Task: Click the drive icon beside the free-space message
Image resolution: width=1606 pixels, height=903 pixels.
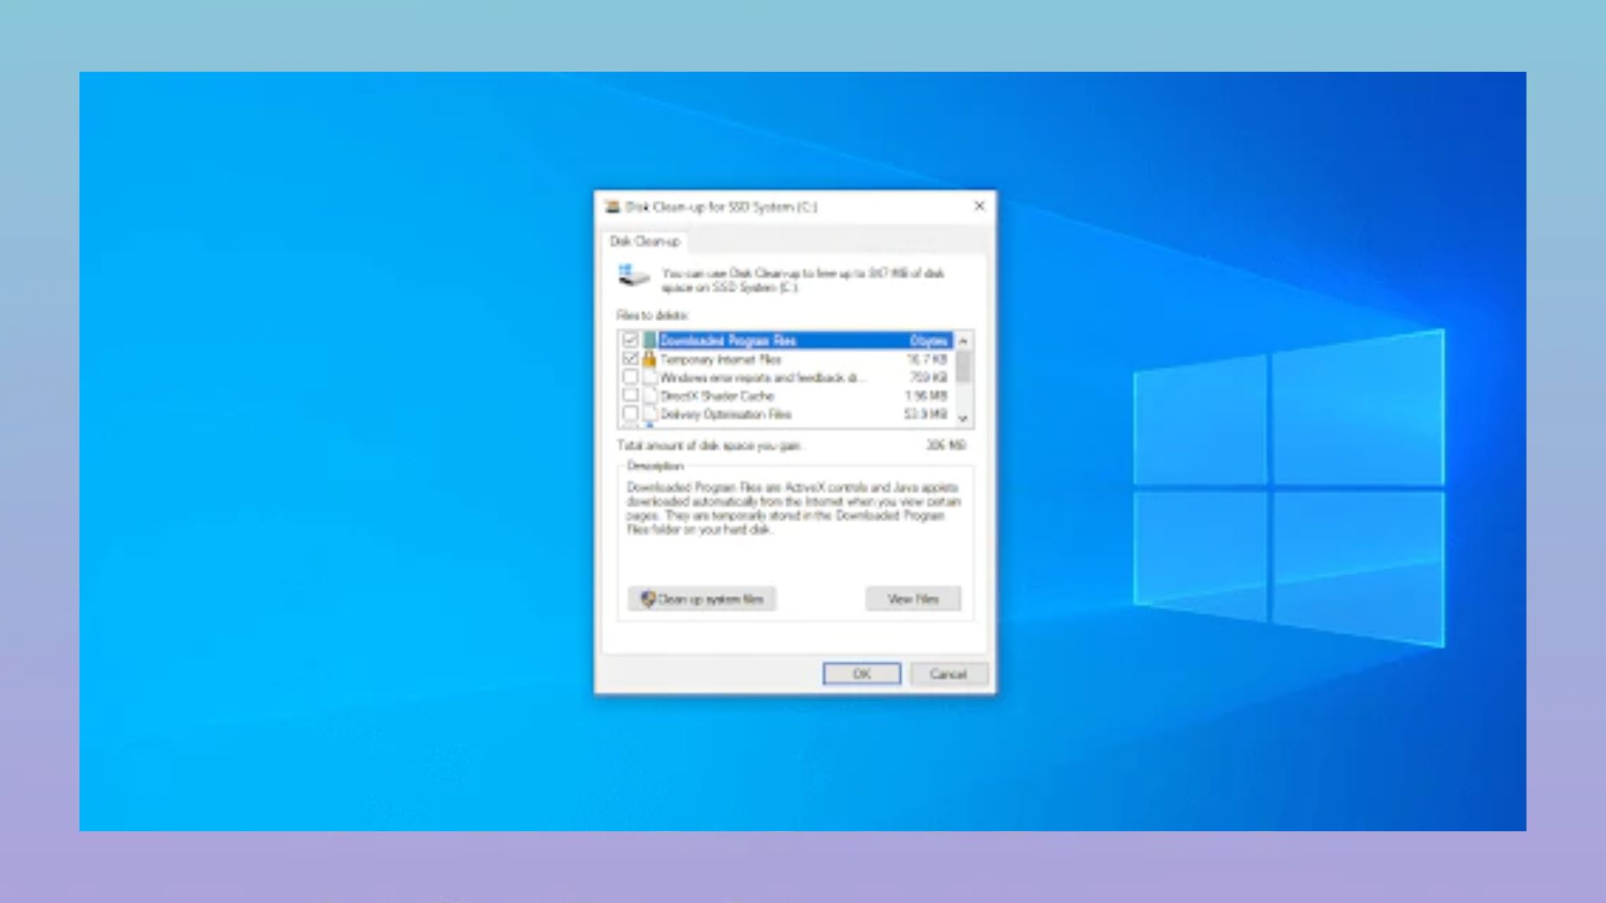Action: pyautogui.click(x=633, y=275)
